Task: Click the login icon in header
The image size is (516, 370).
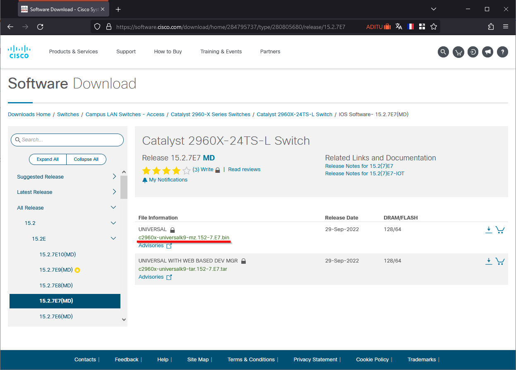Action: tap(473, 52)
